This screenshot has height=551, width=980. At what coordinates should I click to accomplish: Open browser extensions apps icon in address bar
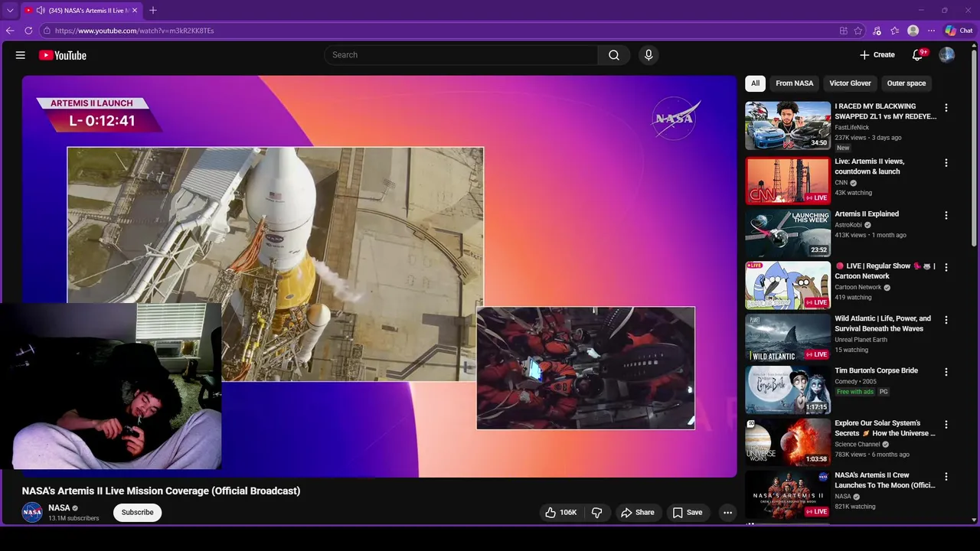[843, 31]
